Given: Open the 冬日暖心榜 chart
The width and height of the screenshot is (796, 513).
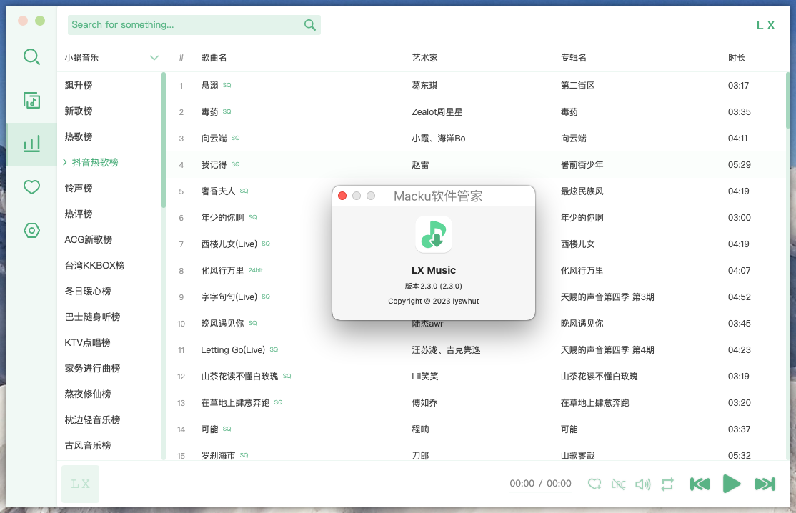Looking at the screenshot, I should tap(88, 292).
